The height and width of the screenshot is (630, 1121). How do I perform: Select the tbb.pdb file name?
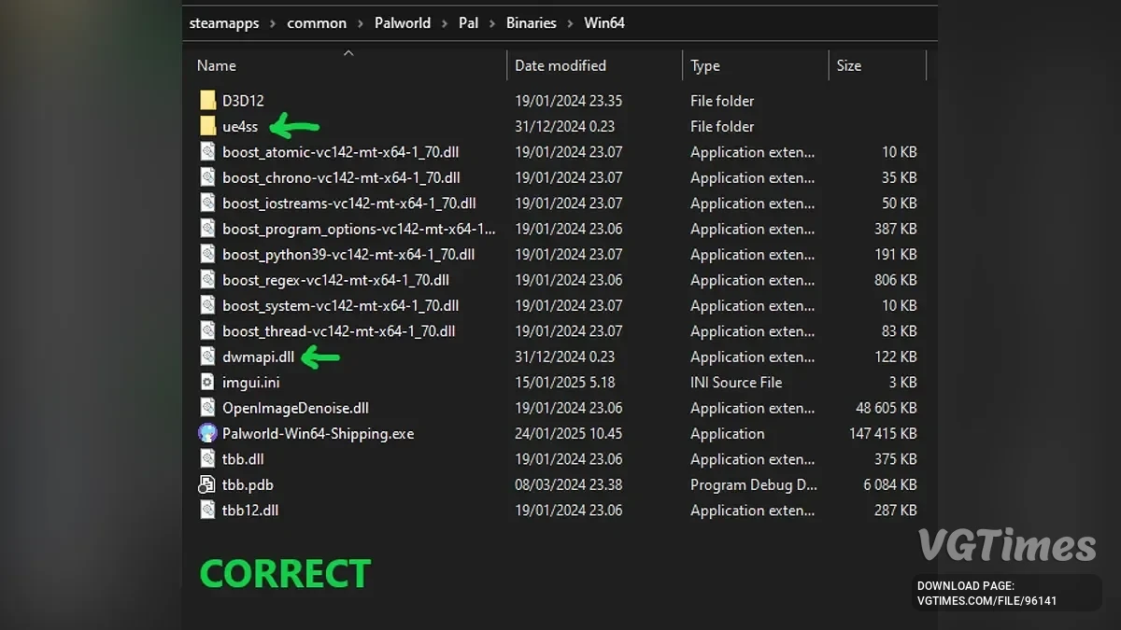point(248,484)
